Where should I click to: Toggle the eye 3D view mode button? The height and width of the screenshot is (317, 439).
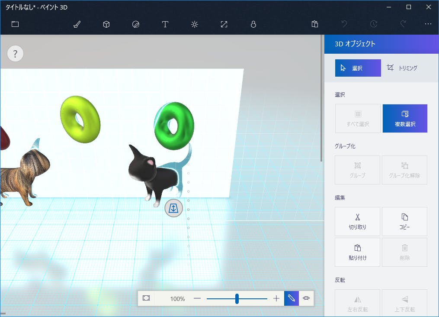click(x=306, y=298)
